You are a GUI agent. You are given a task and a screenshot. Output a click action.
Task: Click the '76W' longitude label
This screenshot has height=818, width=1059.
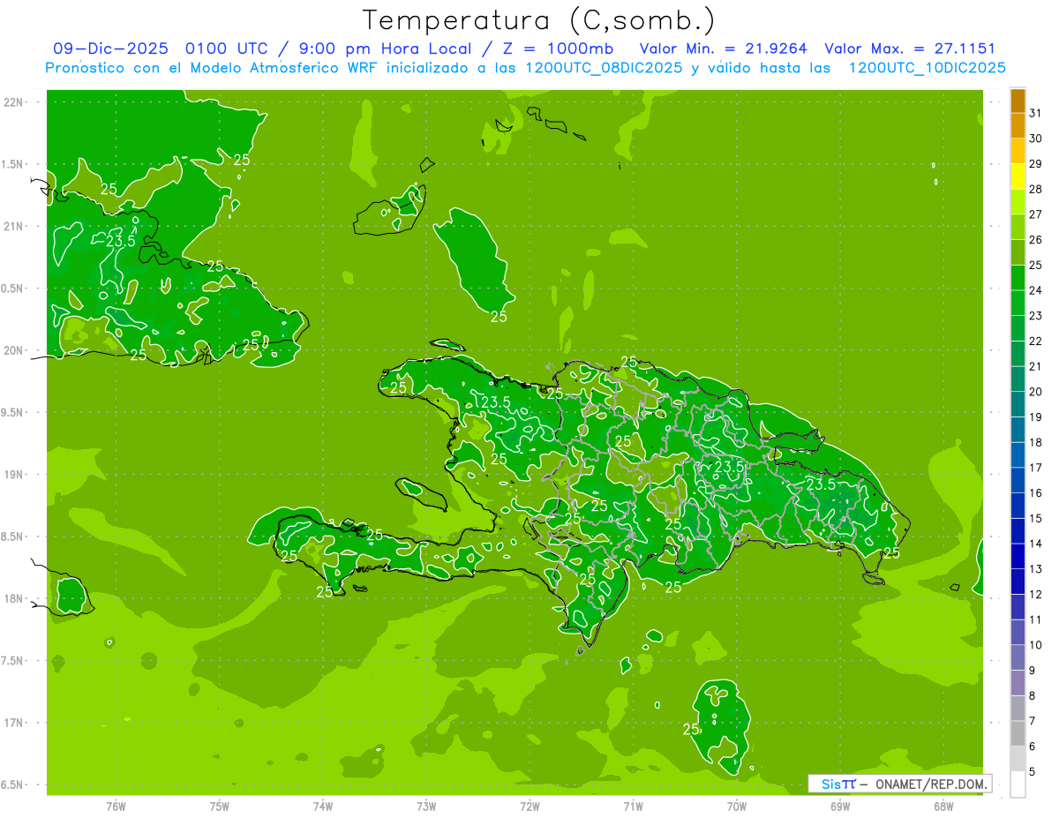coord(116,806)
